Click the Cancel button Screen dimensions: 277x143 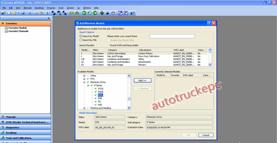(206, 135)
